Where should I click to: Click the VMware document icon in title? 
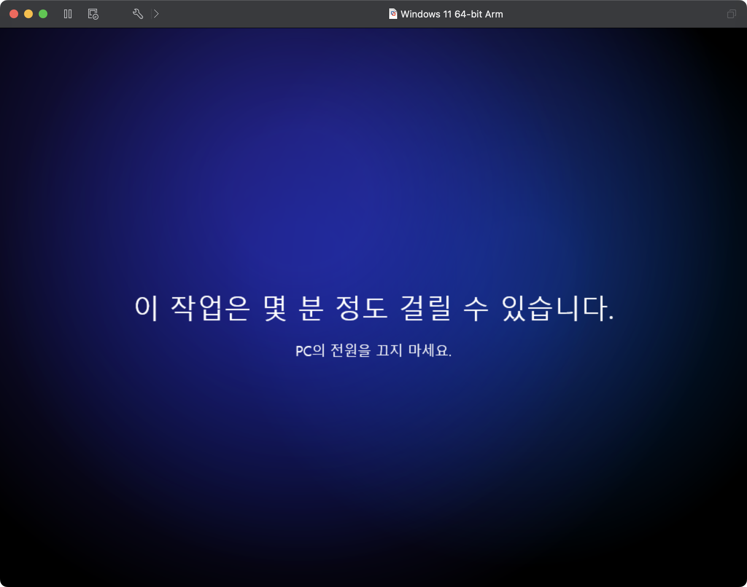click(393, 14)
